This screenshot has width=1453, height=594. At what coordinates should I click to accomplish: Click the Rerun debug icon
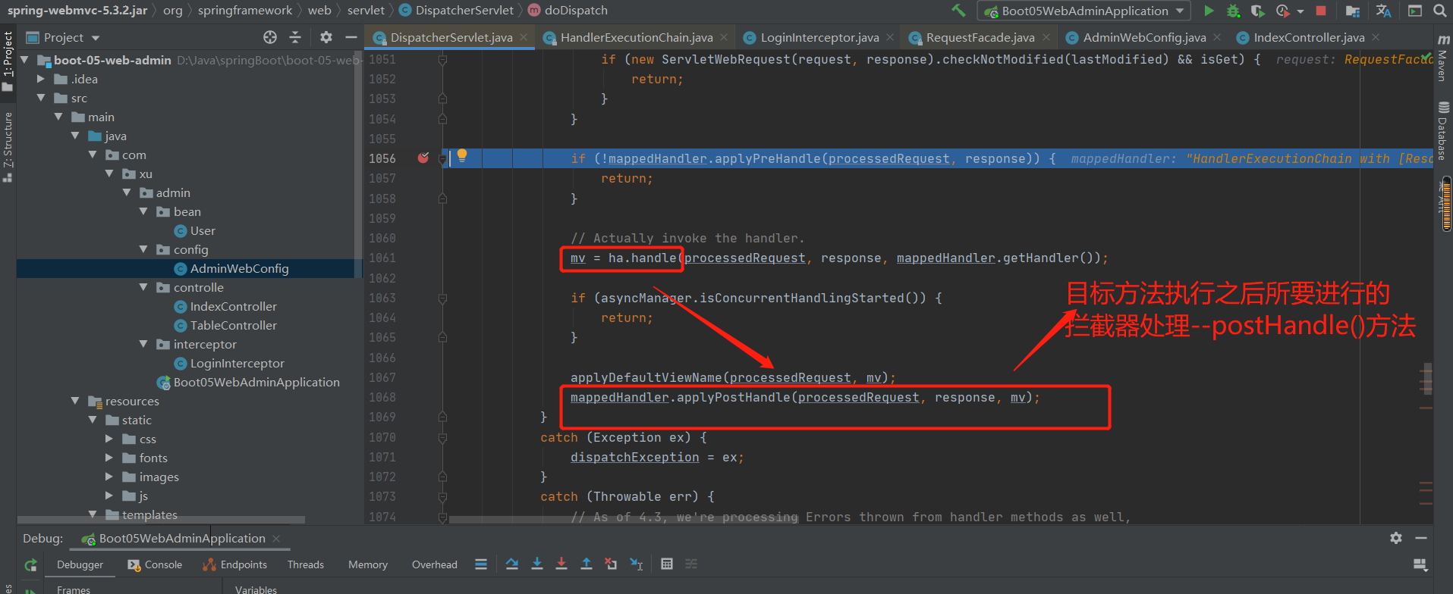click(30, 564)
